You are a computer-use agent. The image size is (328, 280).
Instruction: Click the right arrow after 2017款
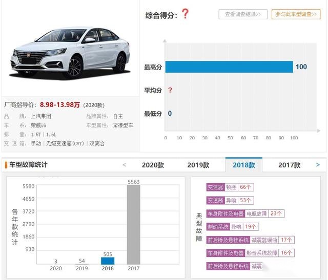(318, 165)
